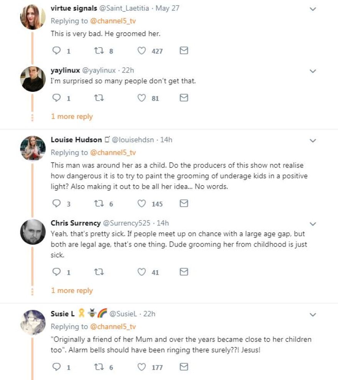Open dropdown arrow on Susie L's tweet
This screenshot has width=338, height=380.
pos(313,315)
